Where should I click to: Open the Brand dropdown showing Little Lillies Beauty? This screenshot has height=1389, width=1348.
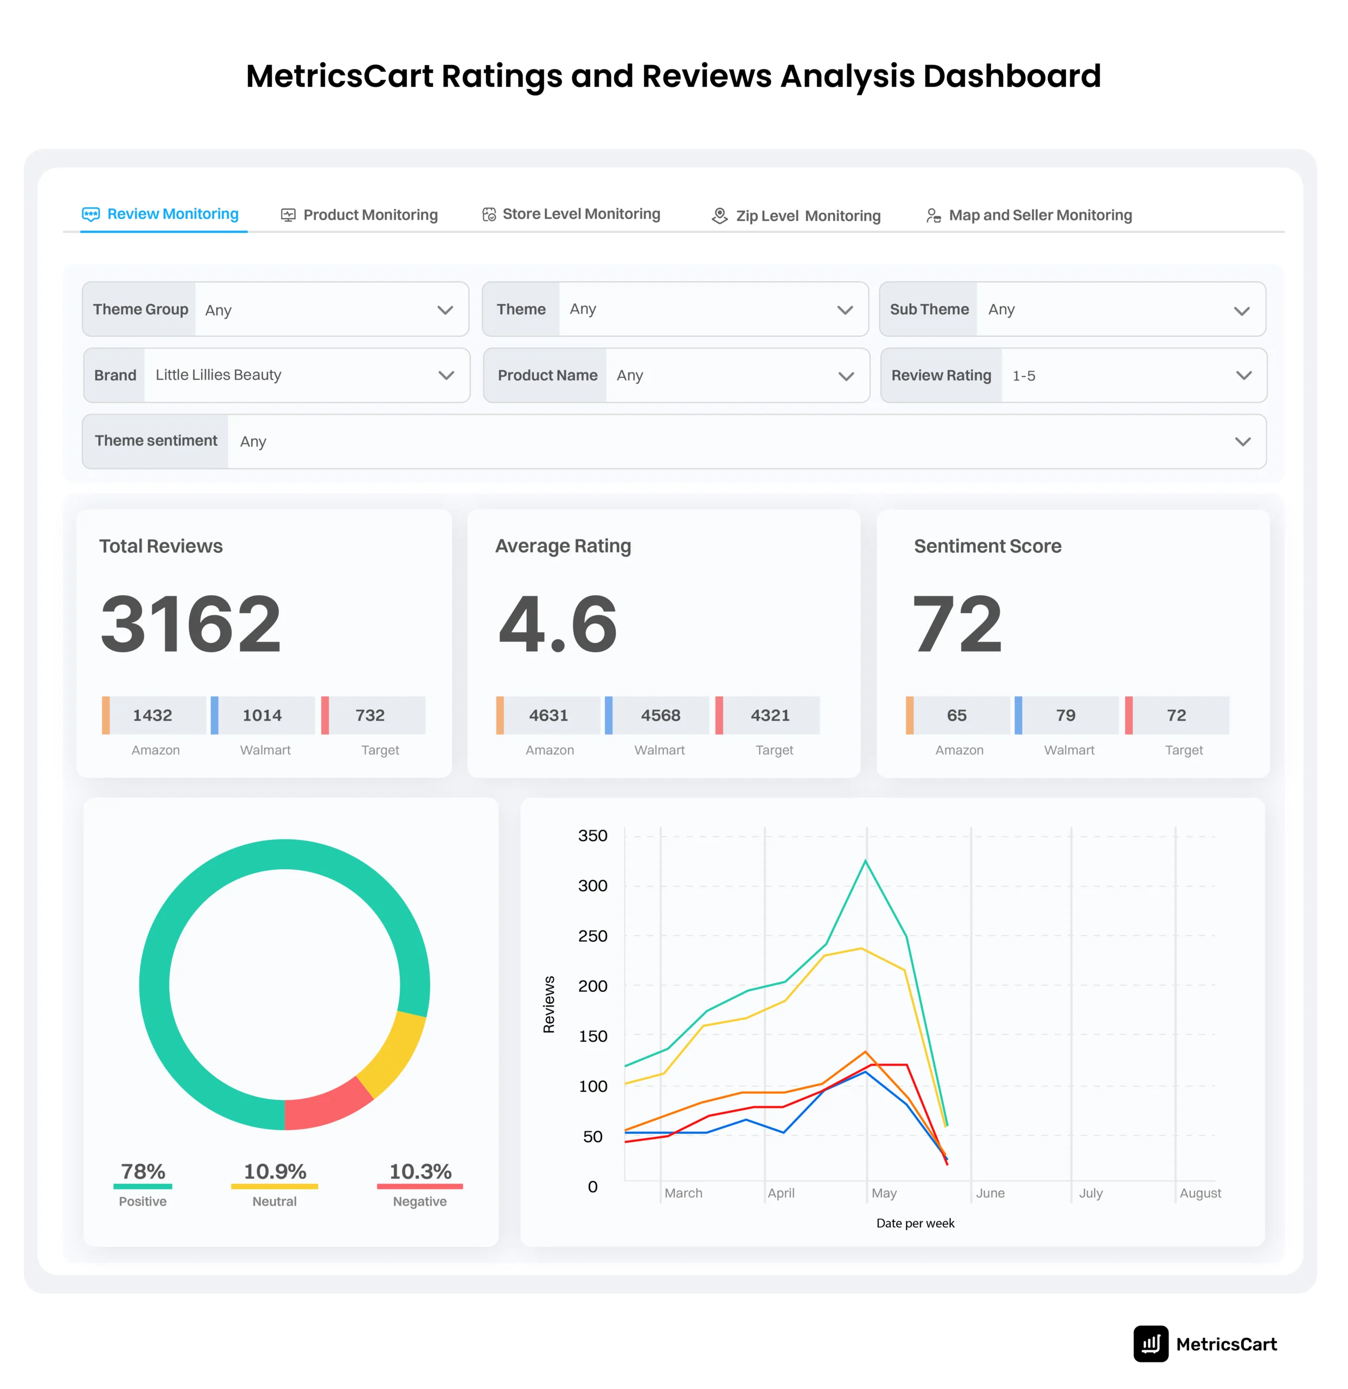276,375
